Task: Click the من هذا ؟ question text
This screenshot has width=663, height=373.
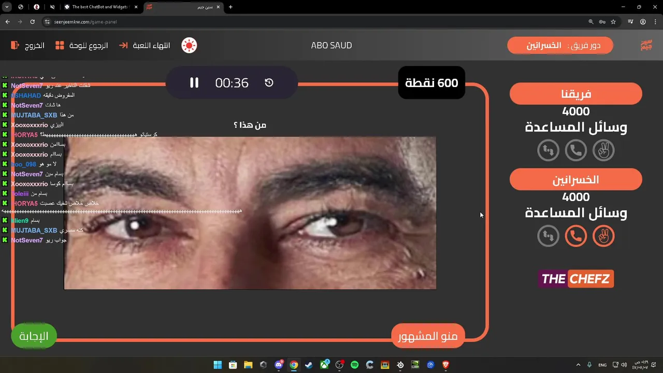Action: [x=250, y=125]
